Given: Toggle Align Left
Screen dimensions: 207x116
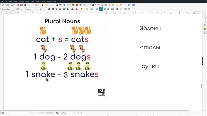Looking at the screenshot, I should click(x=97, y=9).
